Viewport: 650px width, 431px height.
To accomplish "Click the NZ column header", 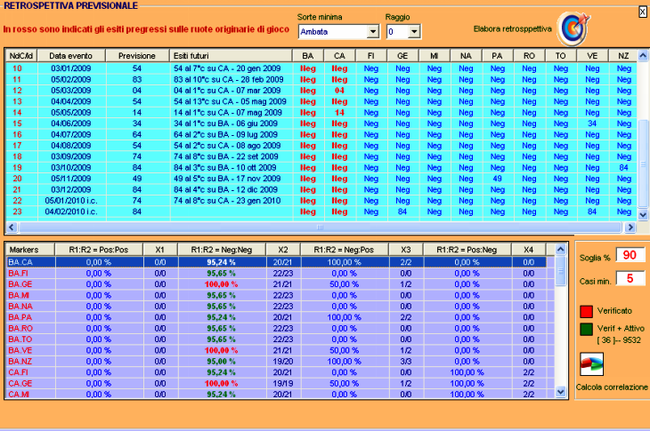I will tap(623, 56).
